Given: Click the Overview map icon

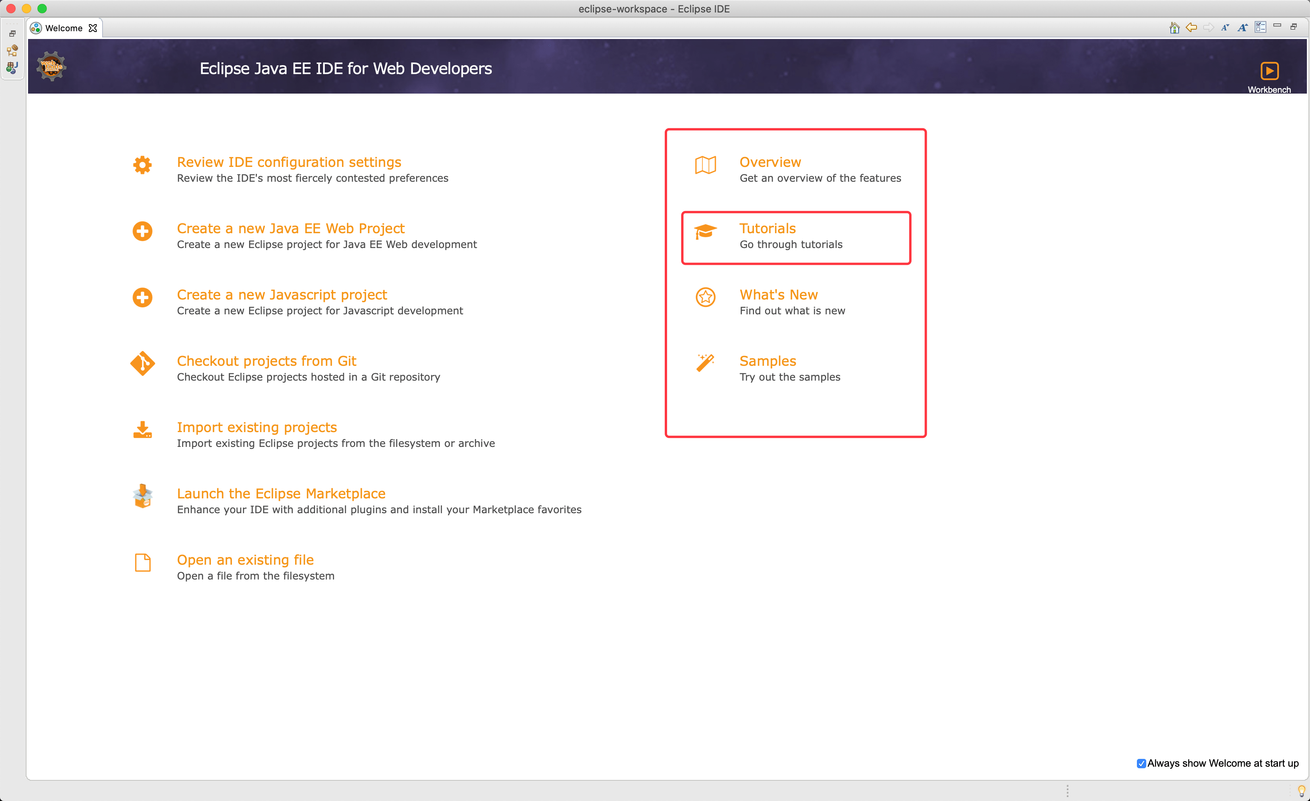Looking at the screenshot, I should 706,165.
